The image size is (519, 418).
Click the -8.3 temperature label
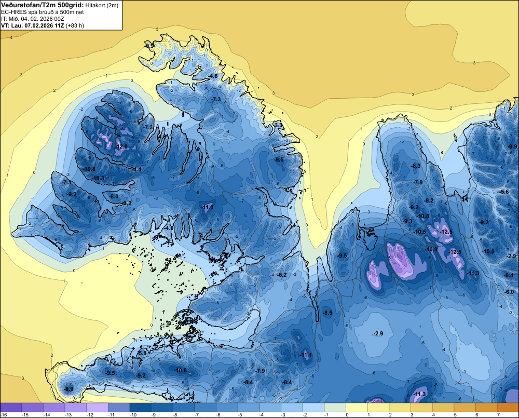(416, 166)
